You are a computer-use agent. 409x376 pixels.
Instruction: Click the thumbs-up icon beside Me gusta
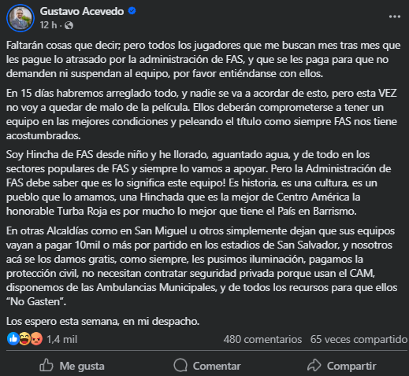pos(46,365)
